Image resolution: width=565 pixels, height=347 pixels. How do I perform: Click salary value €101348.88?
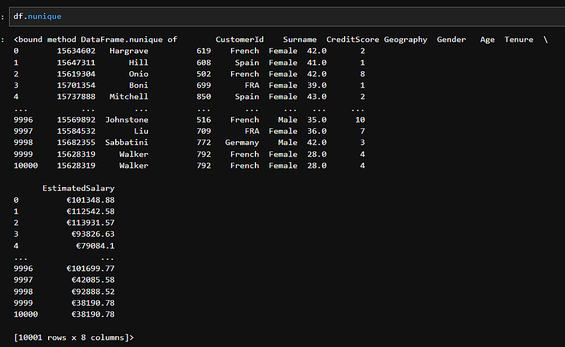point(90,199)
